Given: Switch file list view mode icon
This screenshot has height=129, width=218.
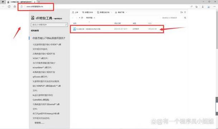Looking at the screenshot, I should [185, 13].
